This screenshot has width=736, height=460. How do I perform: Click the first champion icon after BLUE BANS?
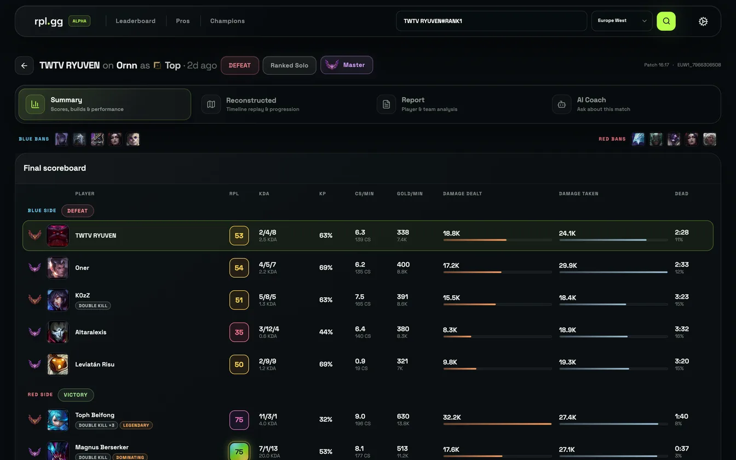click(61, 139)
